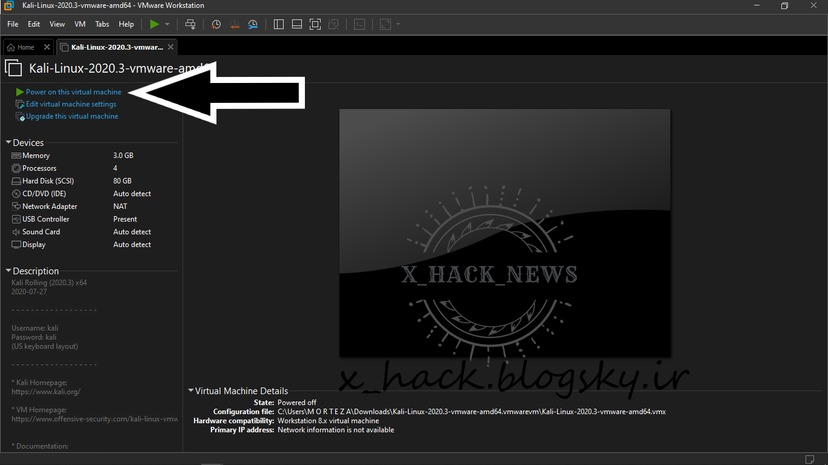Screen dimensions: 828x465
Task: Click the virtual machine screen preview
Action: pyautogui.click(x=505, y=233)
